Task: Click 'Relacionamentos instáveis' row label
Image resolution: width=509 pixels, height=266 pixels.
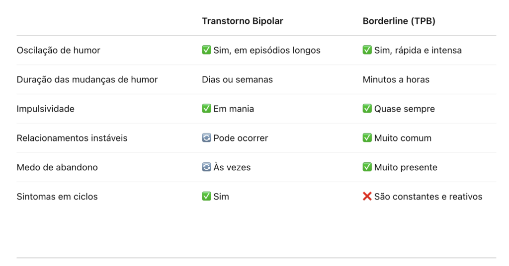Action: tap(72, 138)
